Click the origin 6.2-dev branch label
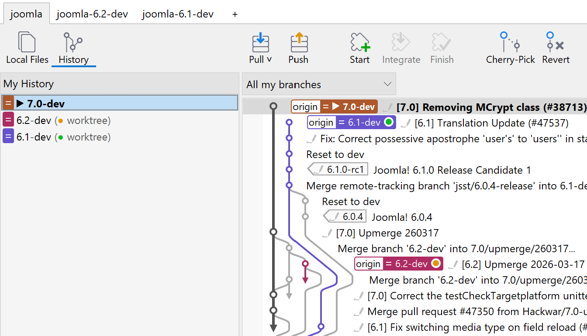The image size is (587, 336). coord(398,264)
